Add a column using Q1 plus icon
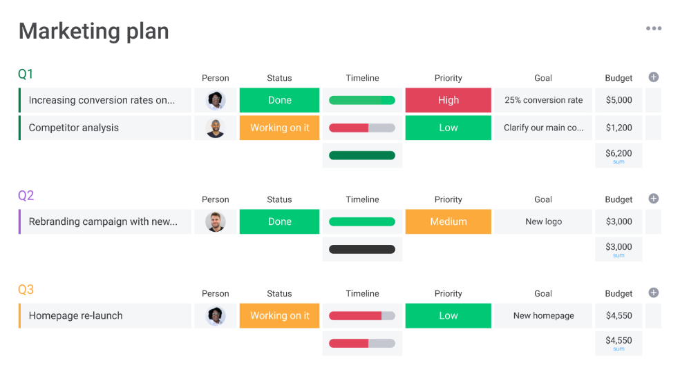The width and height of the screenshot is (680, 365). coord(653,77)
